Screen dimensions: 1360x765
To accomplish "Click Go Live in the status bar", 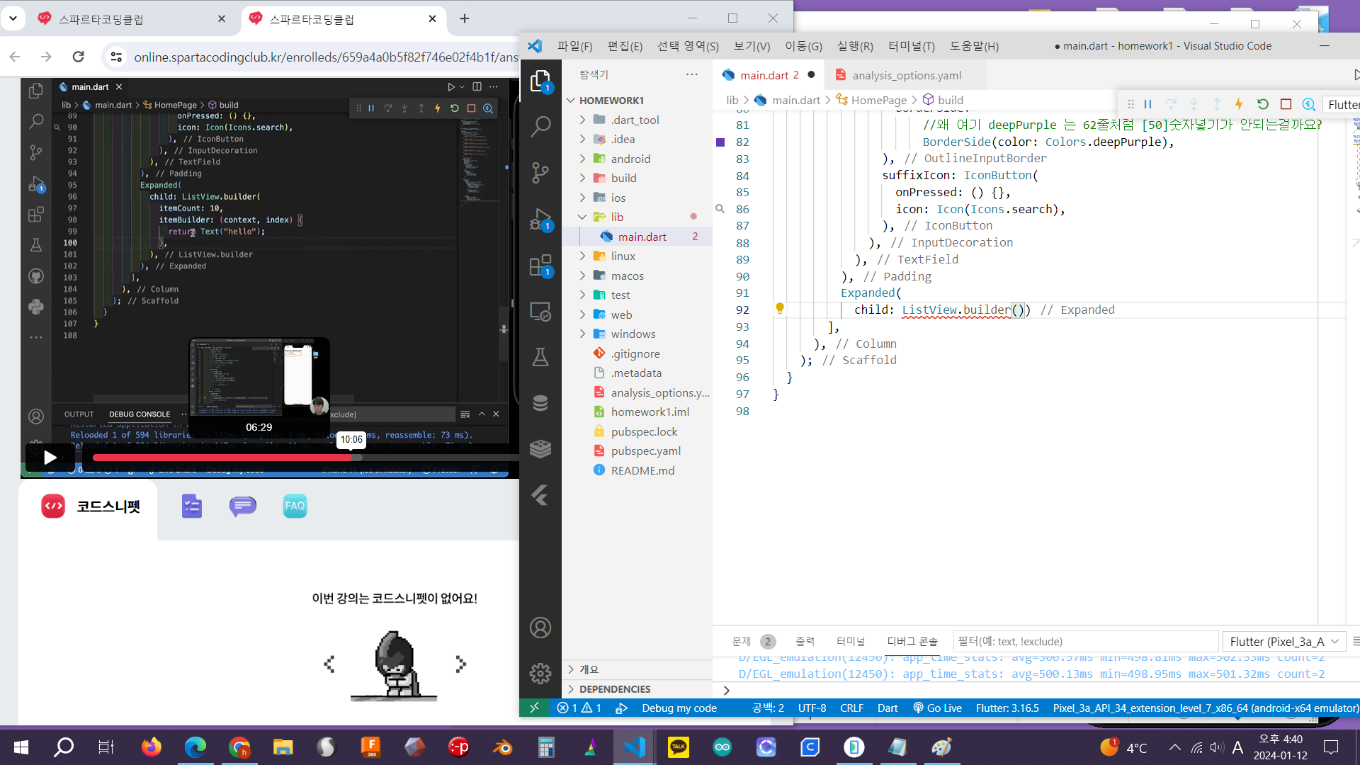I will pos(937,708).
